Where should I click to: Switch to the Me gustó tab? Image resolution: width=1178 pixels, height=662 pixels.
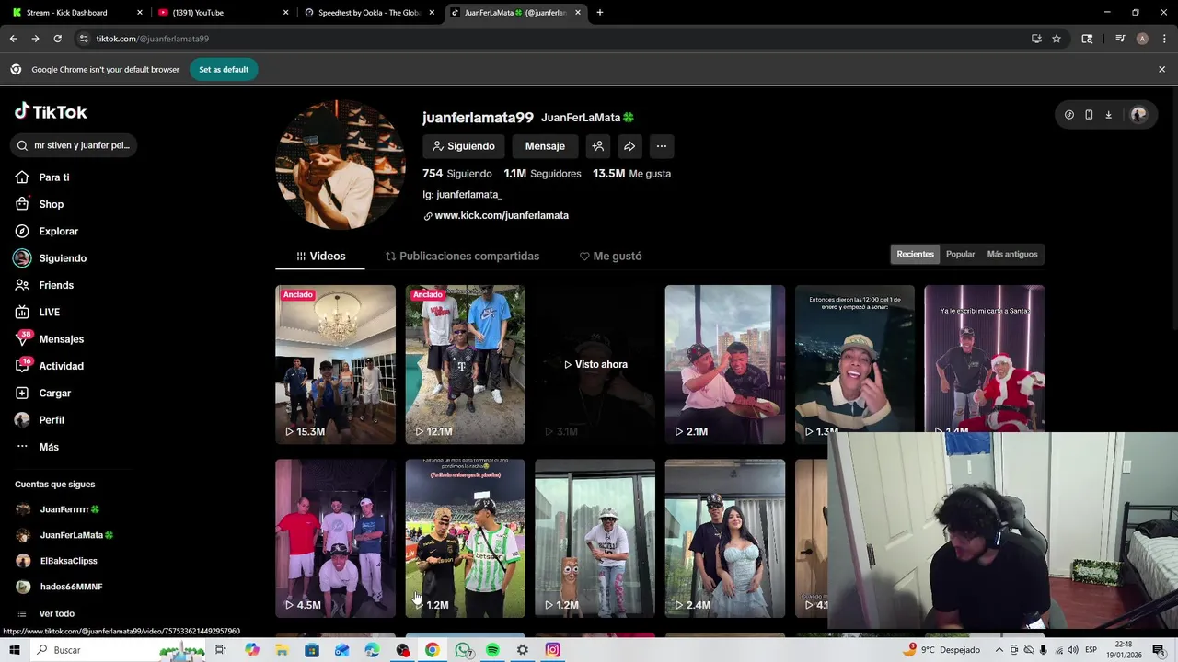pyautogui.click(x=610, y=257)
